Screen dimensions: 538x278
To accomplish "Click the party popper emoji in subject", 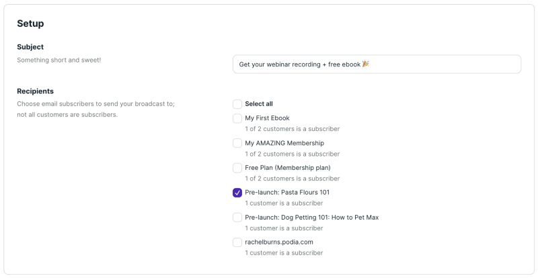I will click(366, 64).
